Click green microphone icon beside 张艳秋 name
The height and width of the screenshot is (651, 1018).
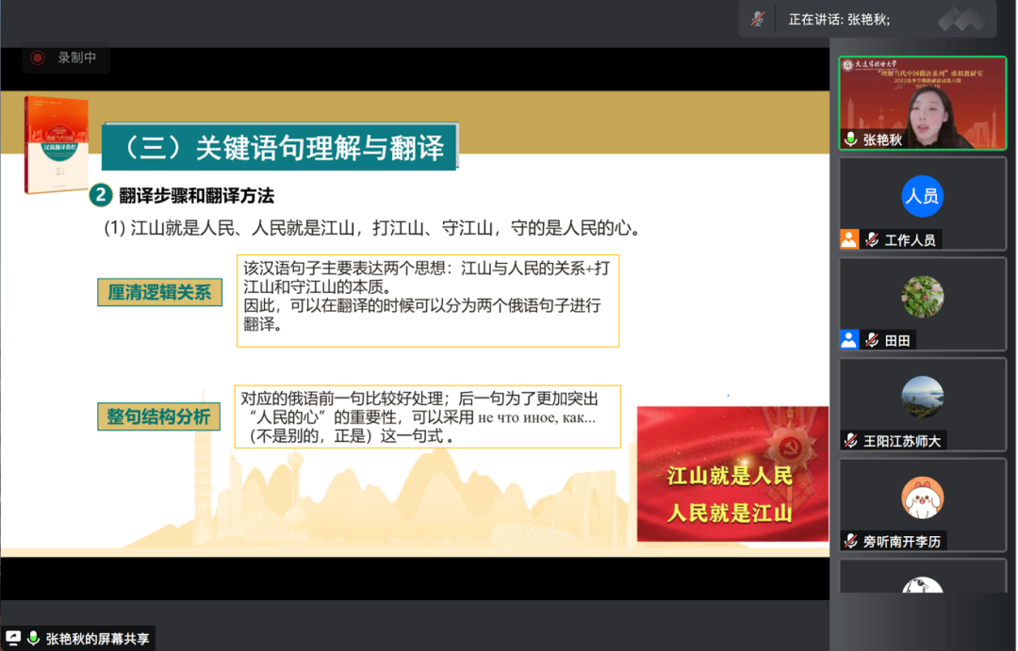(851, 139)
